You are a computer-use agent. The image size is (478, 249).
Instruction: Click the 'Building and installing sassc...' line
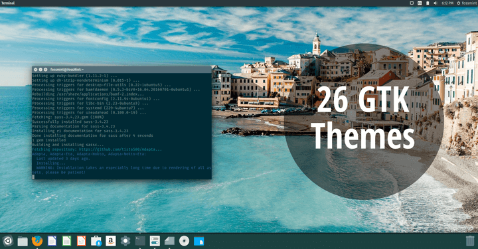[68, 145]
